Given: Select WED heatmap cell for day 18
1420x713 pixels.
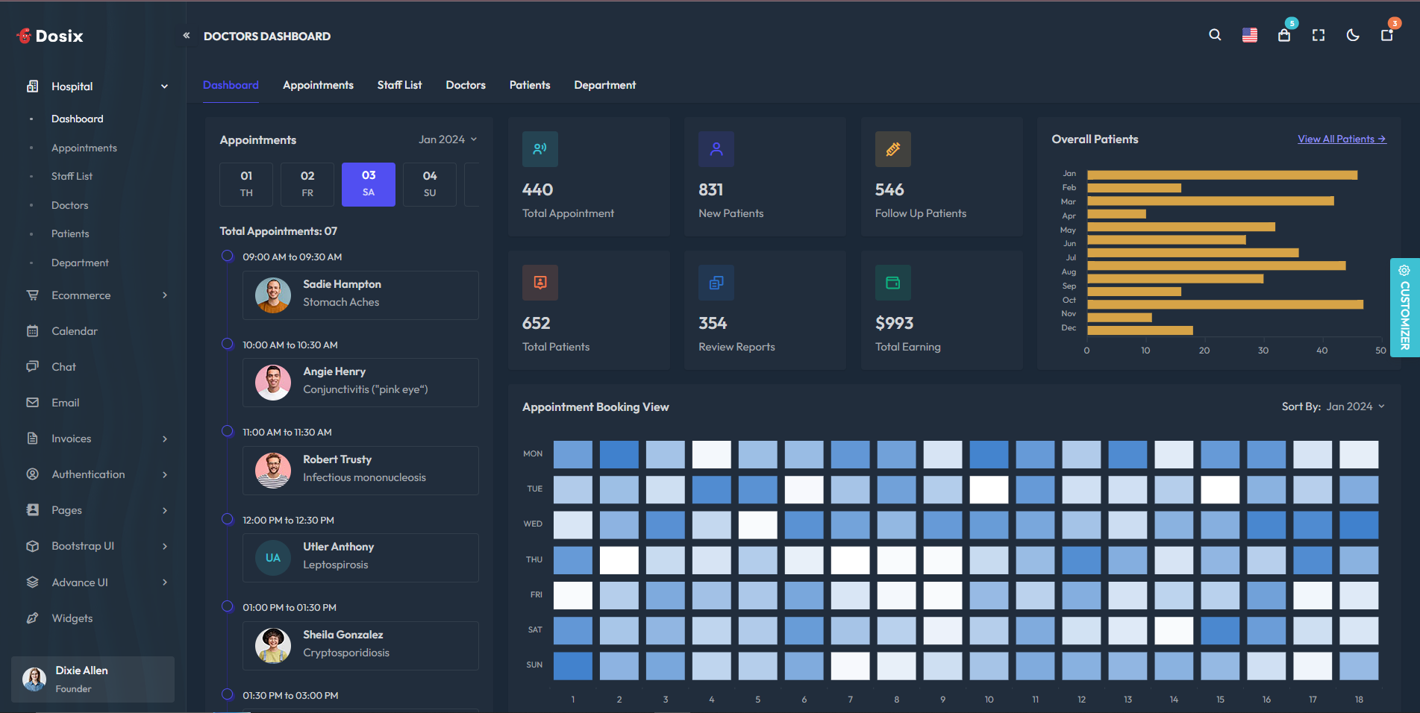Looking at the screenshot, I should pos(1359,525).
